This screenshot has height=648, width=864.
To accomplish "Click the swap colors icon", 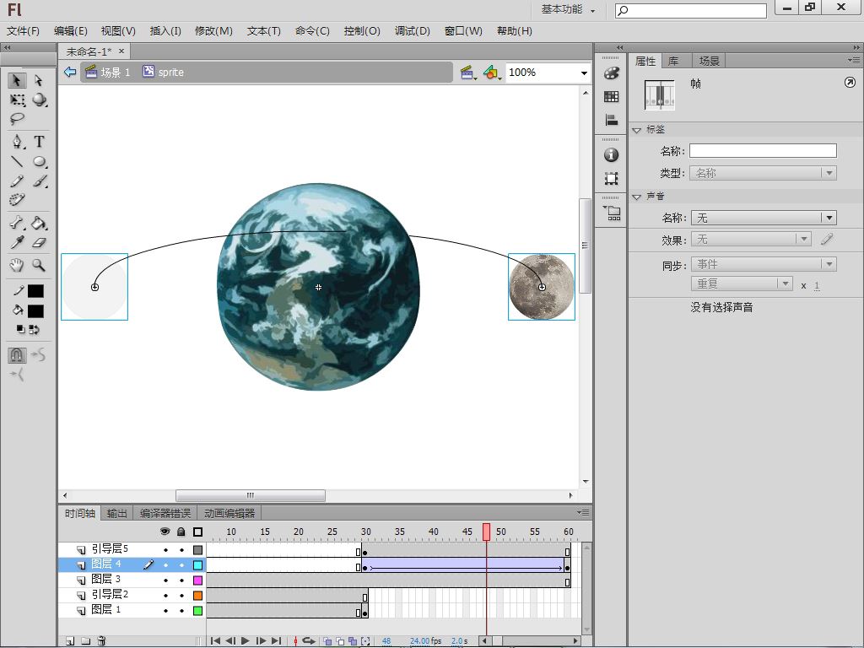I will (x=34, y=330).
